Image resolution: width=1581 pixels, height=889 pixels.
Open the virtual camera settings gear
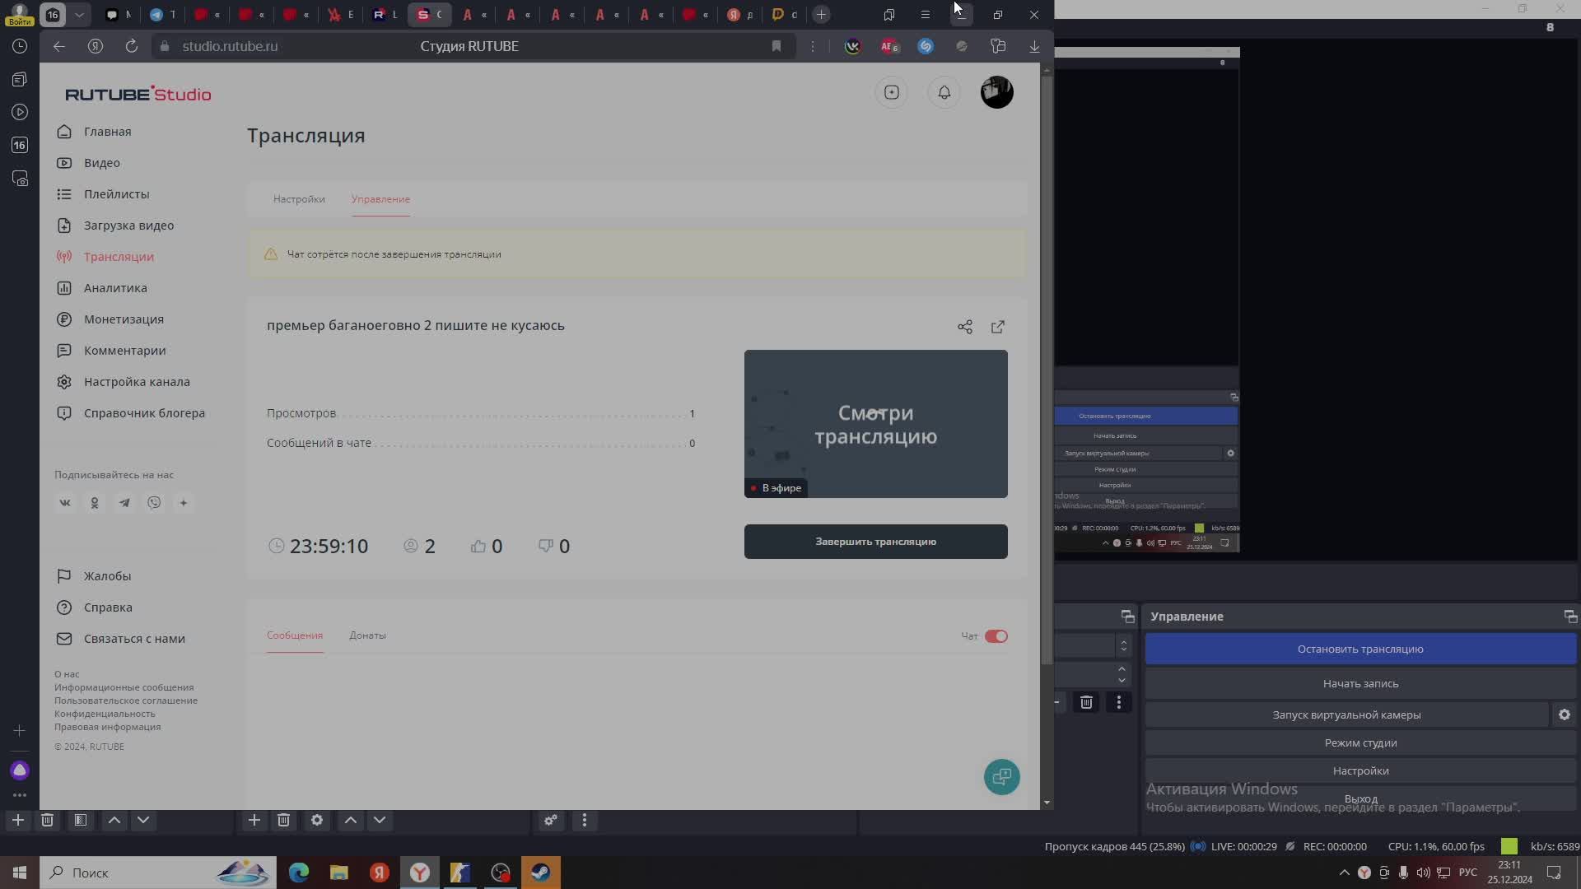point(1564,714)
